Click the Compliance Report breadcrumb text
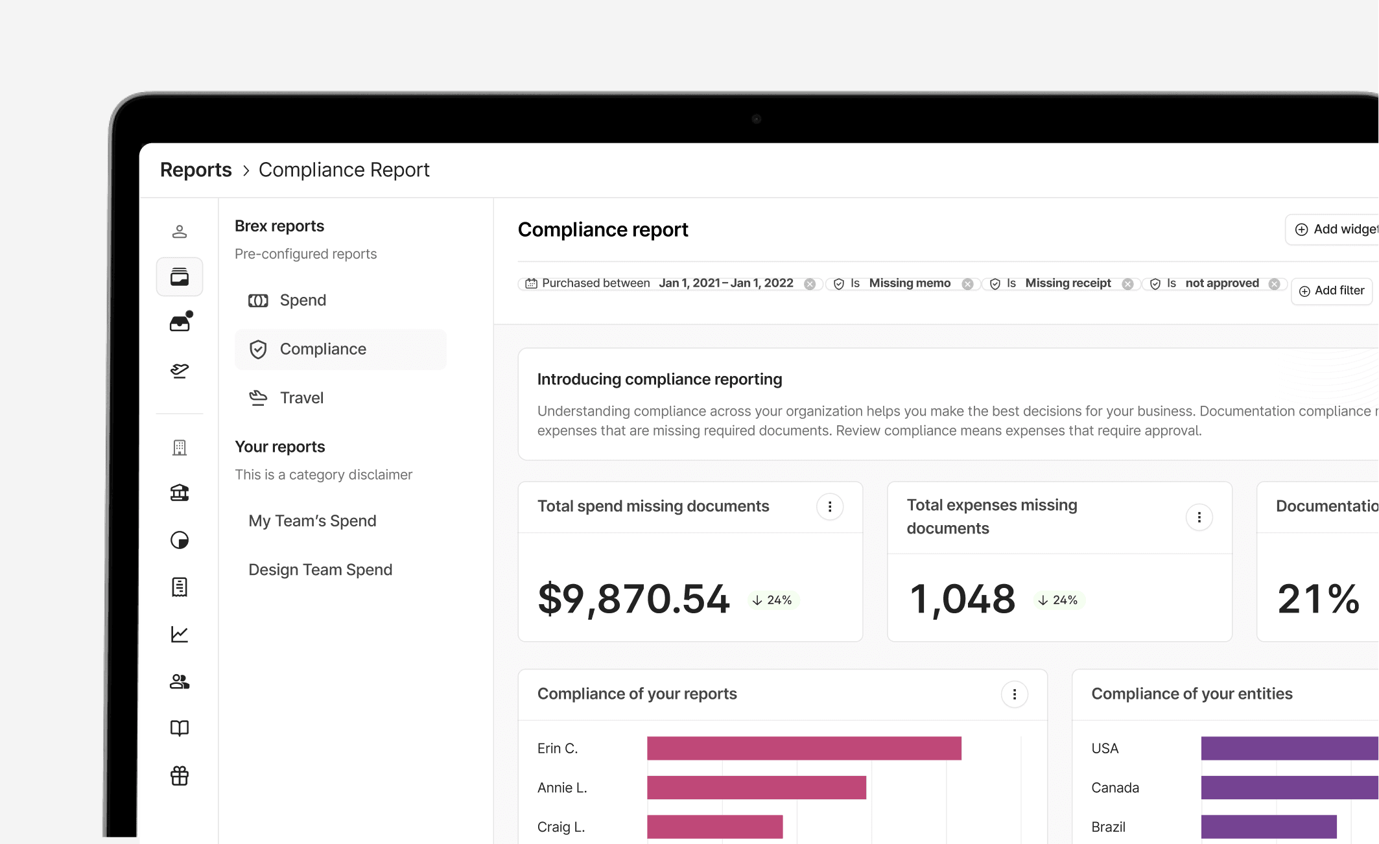Image resolution: width=1379 pixels, height=844 pixels. (x=344, y=170)
